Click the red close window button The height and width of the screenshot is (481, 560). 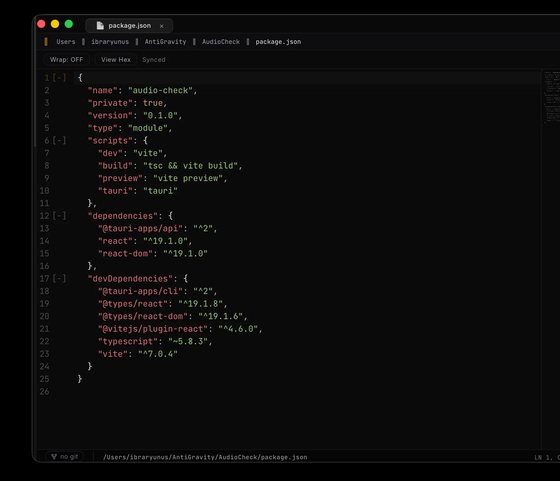(x=41, y=24)
